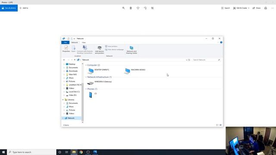
Task: Print the photo with printer icon
Action: click(x=266, y=8)
